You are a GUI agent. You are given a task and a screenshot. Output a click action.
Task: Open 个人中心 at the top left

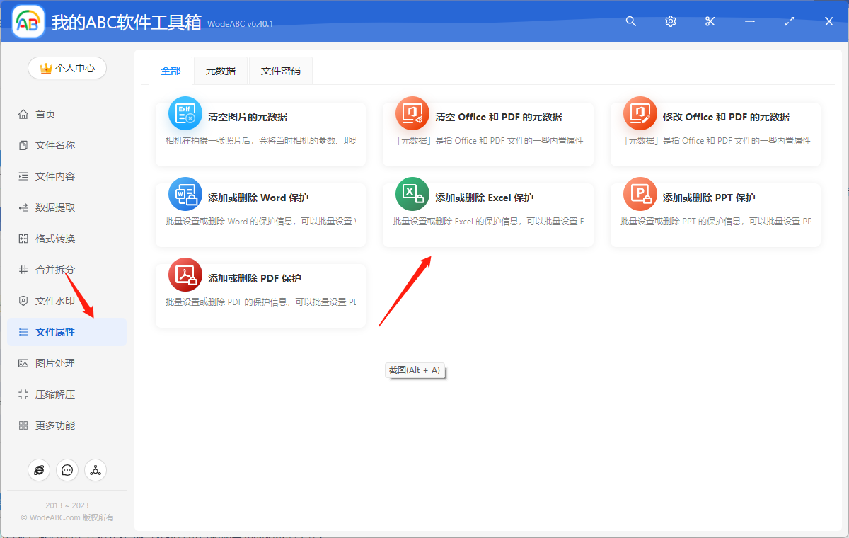click(67, 68)
